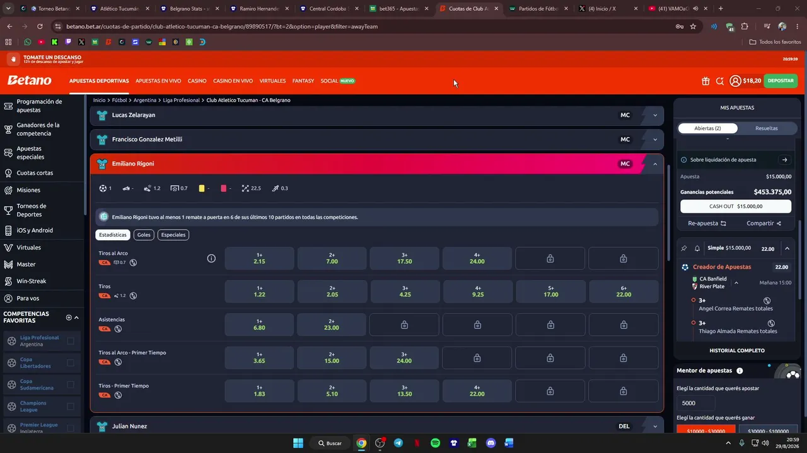Open stats icon for Angel Correa selection

767,301
